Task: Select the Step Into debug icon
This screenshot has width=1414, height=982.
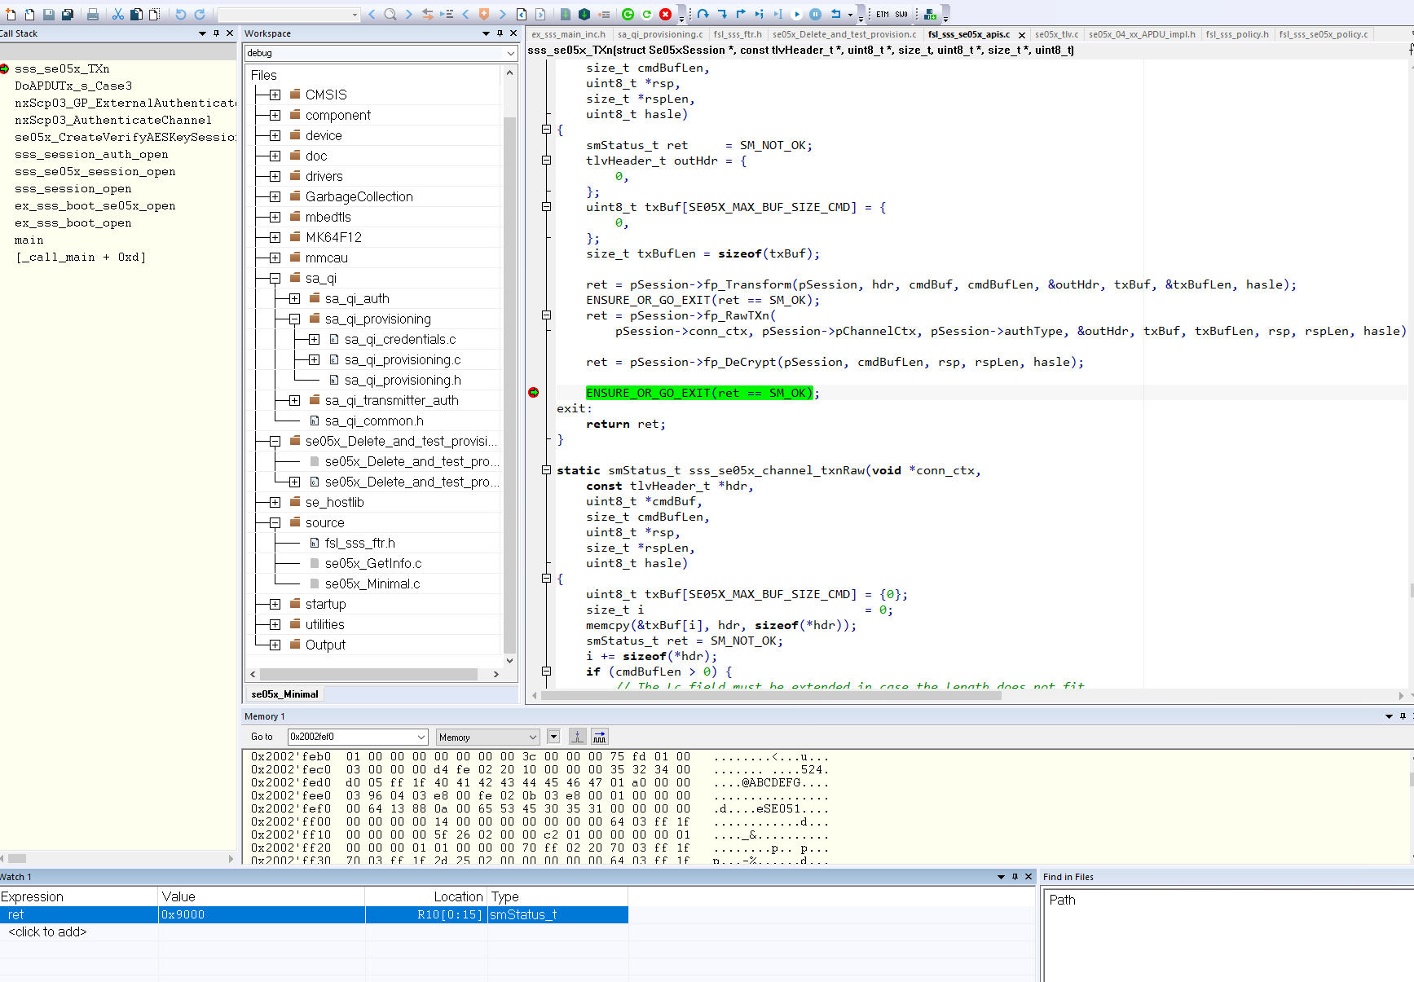Action: tap(724, 14)
